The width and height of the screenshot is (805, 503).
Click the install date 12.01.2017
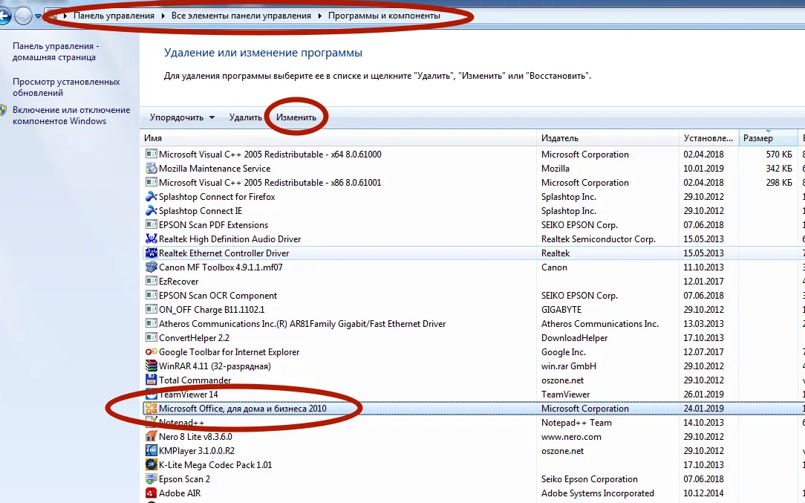coord(703,281)
